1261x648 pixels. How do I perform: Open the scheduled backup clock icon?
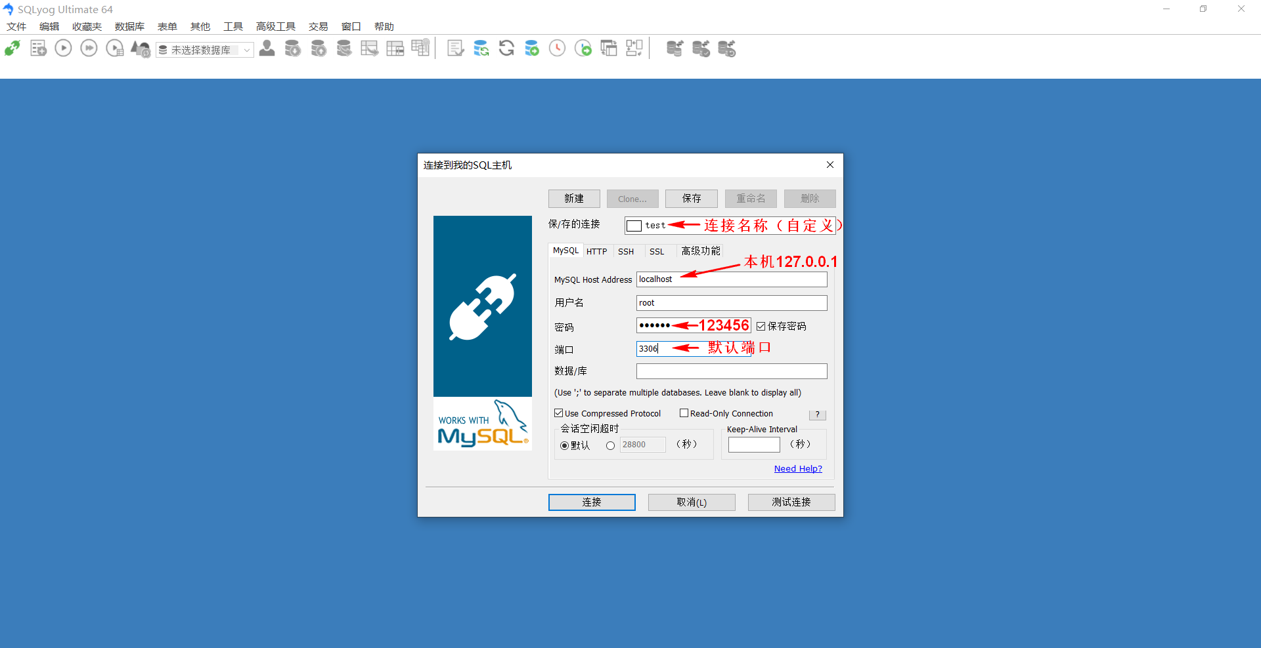click(557, 49)
